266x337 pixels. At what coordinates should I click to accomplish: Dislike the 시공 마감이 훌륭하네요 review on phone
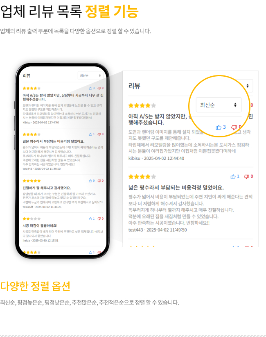[99, 219]
